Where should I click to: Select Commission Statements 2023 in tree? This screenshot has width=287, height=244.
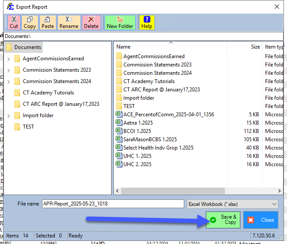(x=57, y=70)
